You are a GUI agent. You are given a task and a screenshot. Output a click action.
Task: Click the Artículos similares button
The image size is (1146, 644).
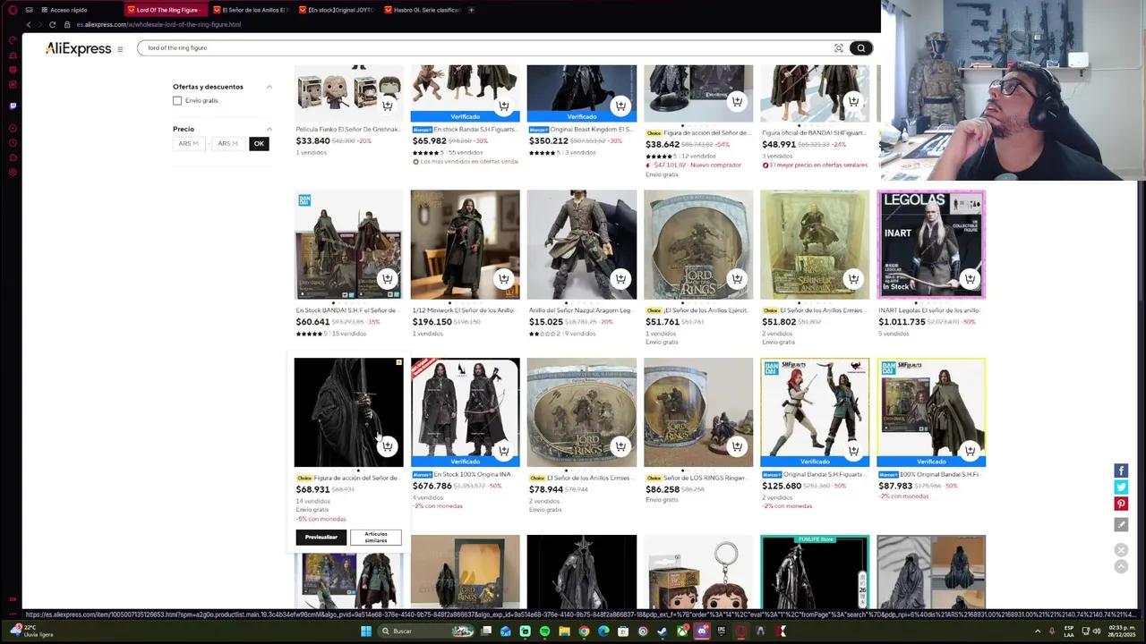click(376, 538)
